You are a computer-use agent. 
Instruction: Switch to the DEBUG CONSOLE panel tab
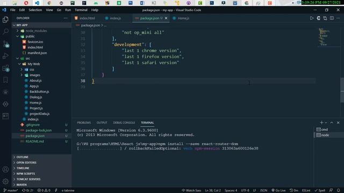tap(124, 123)
